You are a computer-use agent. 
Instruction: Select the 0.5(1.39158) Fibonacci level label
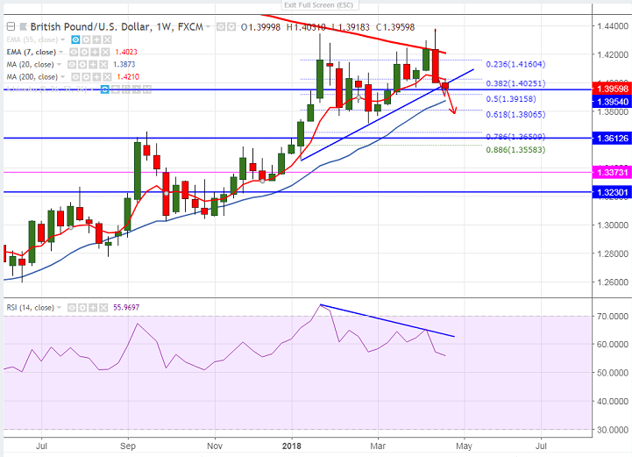pos(511,99)
